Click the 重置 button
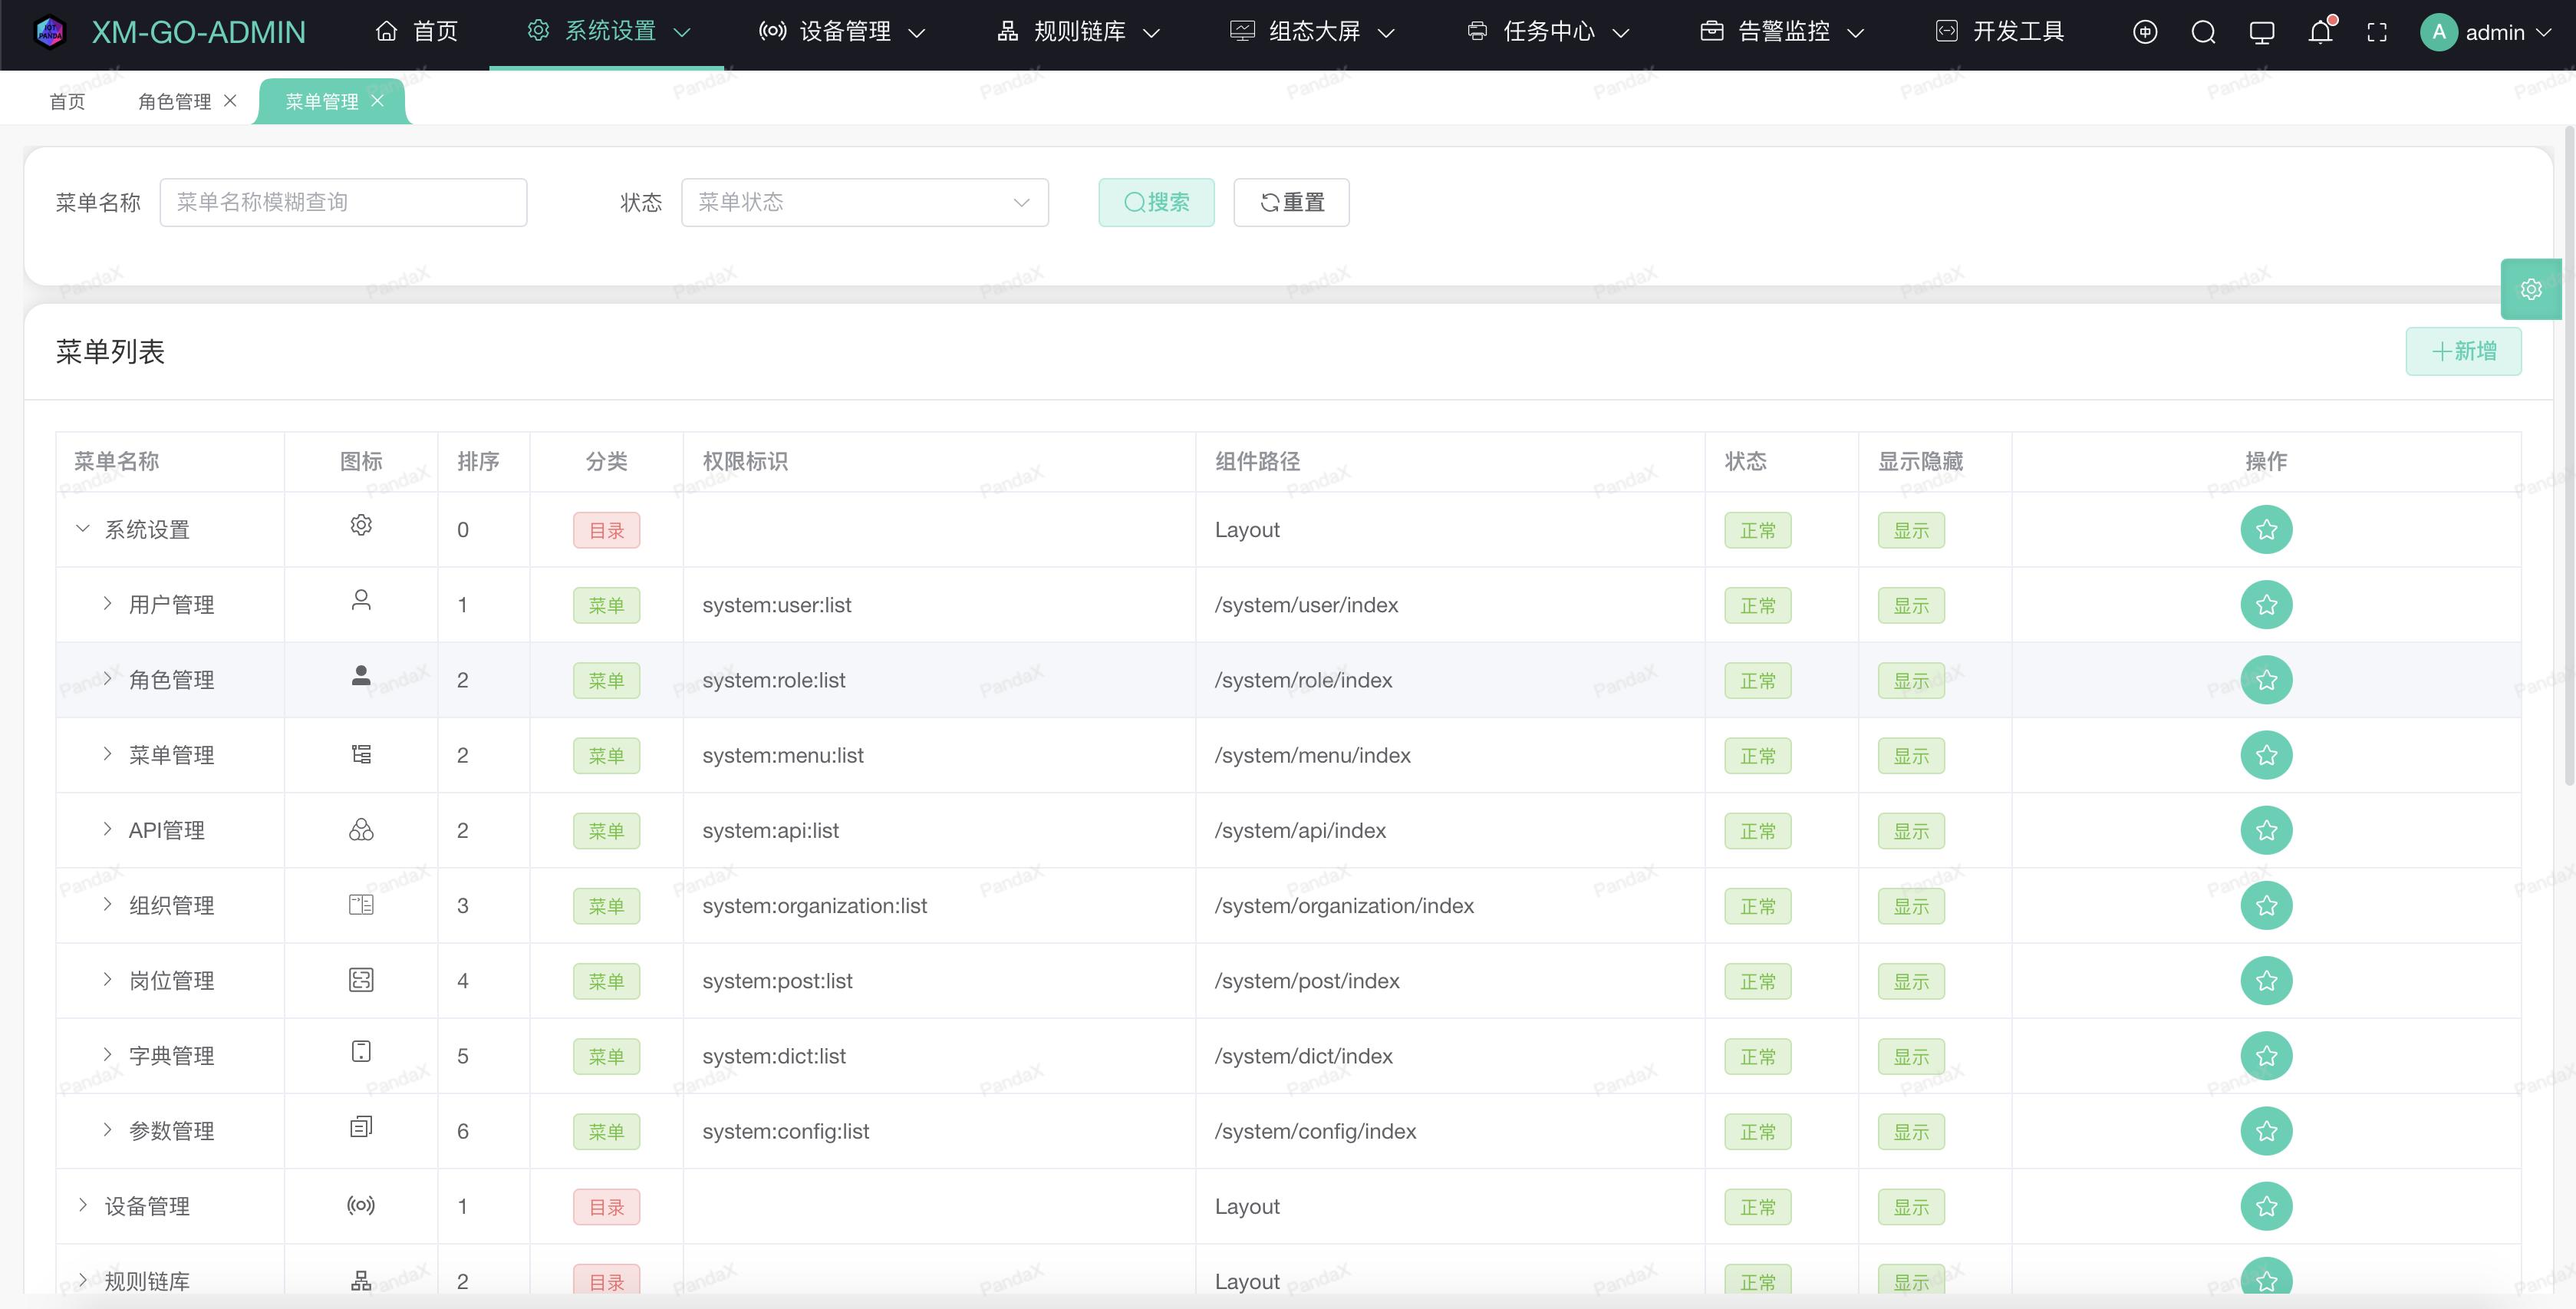The image size is (2576, 1309). 1291,202
